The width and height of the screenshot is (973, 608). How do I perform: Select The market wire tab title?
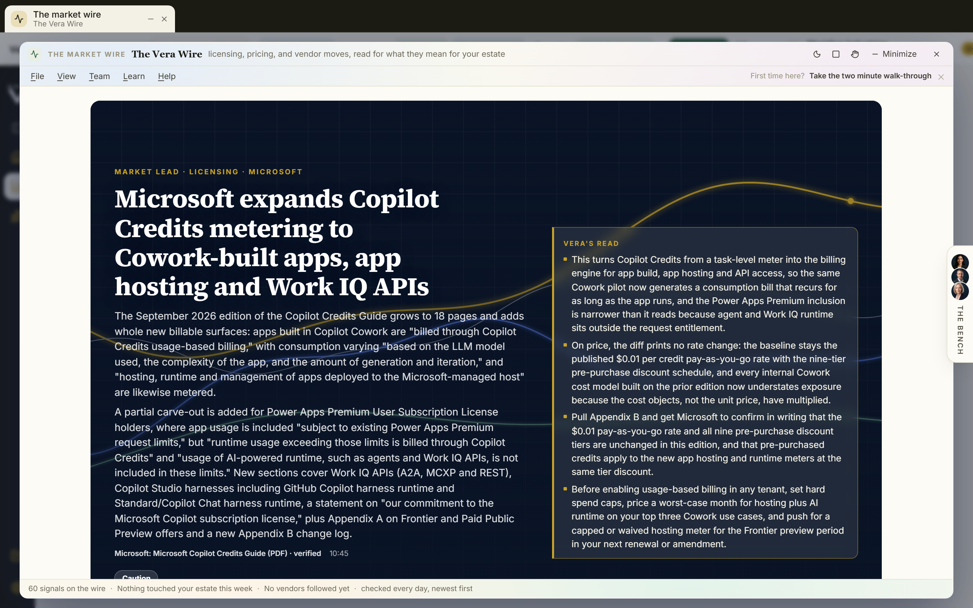click(67, 15)
